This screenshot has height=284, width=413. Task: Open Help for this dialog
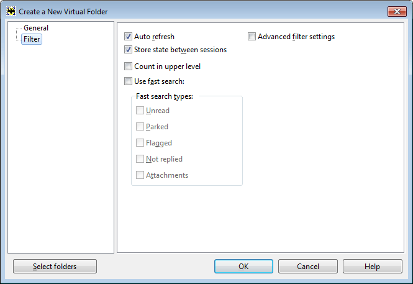373,267
